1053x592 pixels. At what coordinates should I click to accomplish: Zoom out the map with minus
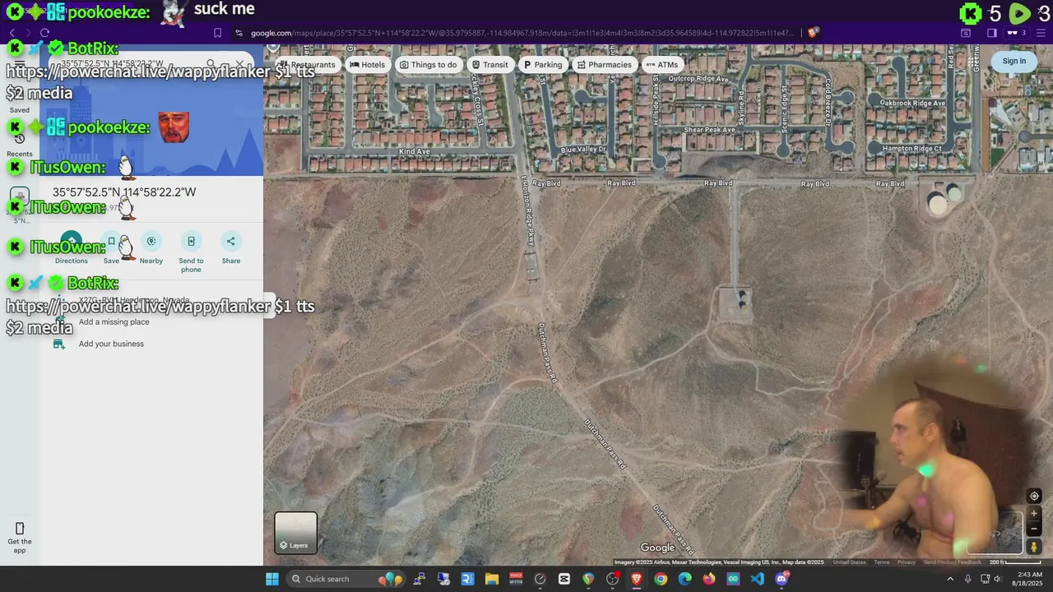(1034, 529)
